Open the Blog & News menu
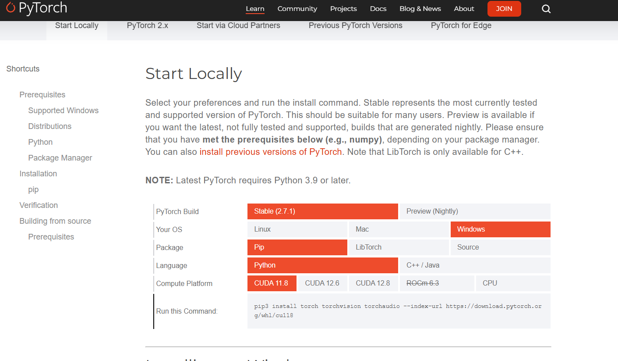The image size is (618, 361). (x=420, y=9)
